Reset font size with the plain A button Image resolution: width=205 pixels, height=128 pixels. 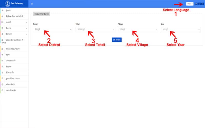[199, 4]
